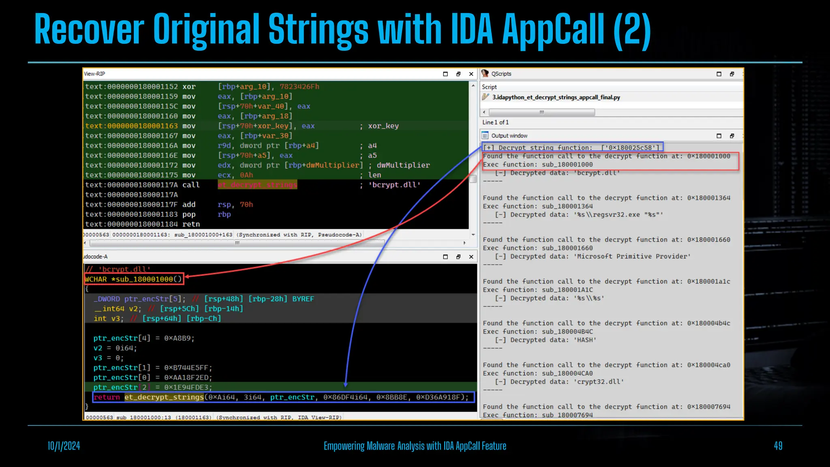Maximize the QScripts panel
Image resolution: width=830 pixels, height=467 pixels.
click(x=719, y=74)
